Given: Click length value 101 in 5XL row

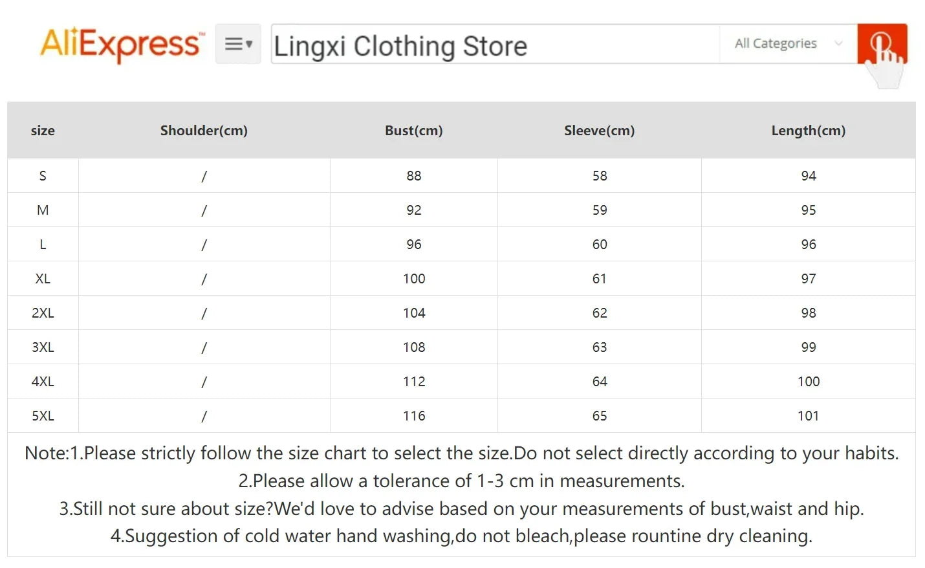Looking at the screenshot, I should (808, 416).
